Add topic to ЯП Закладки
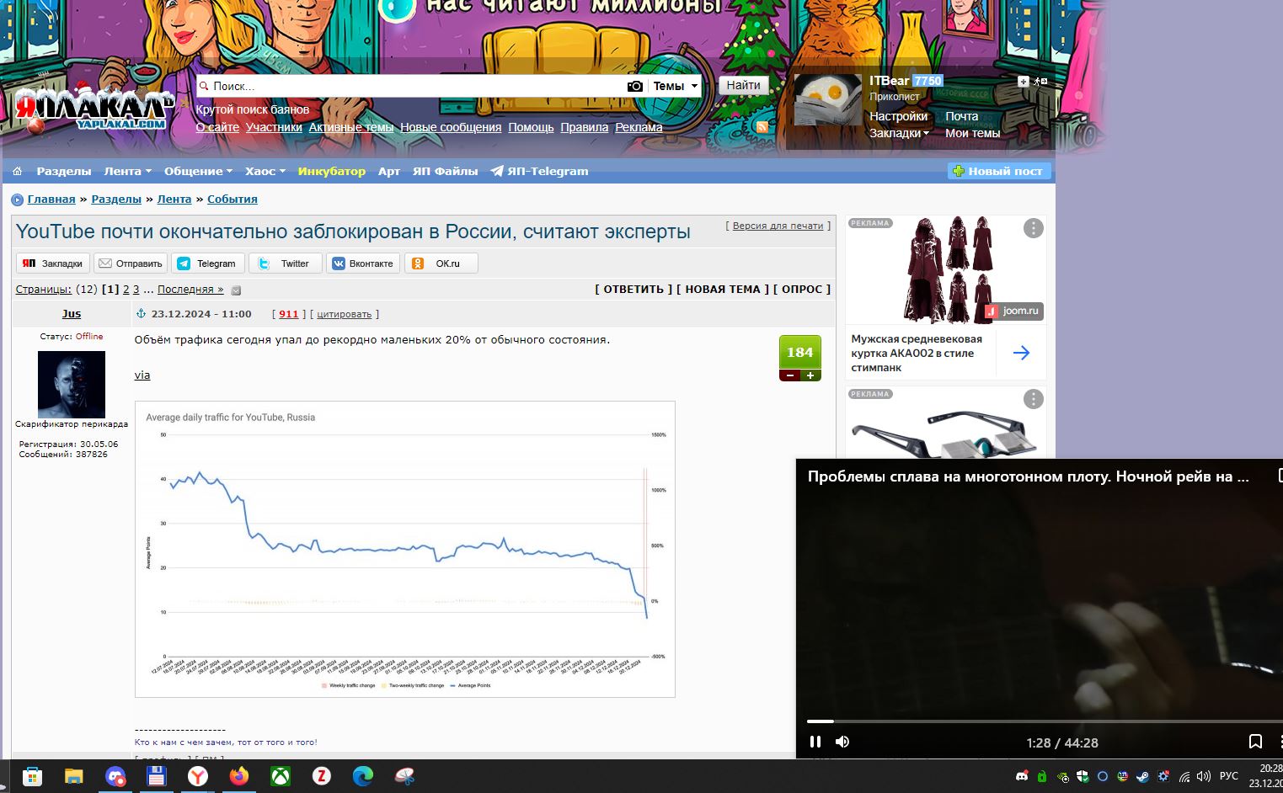The image size is (1283, 793). [53, 263]
